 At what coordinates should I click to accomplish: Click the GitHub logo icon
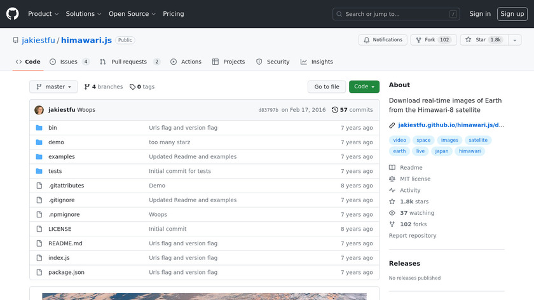pos(13,13)
